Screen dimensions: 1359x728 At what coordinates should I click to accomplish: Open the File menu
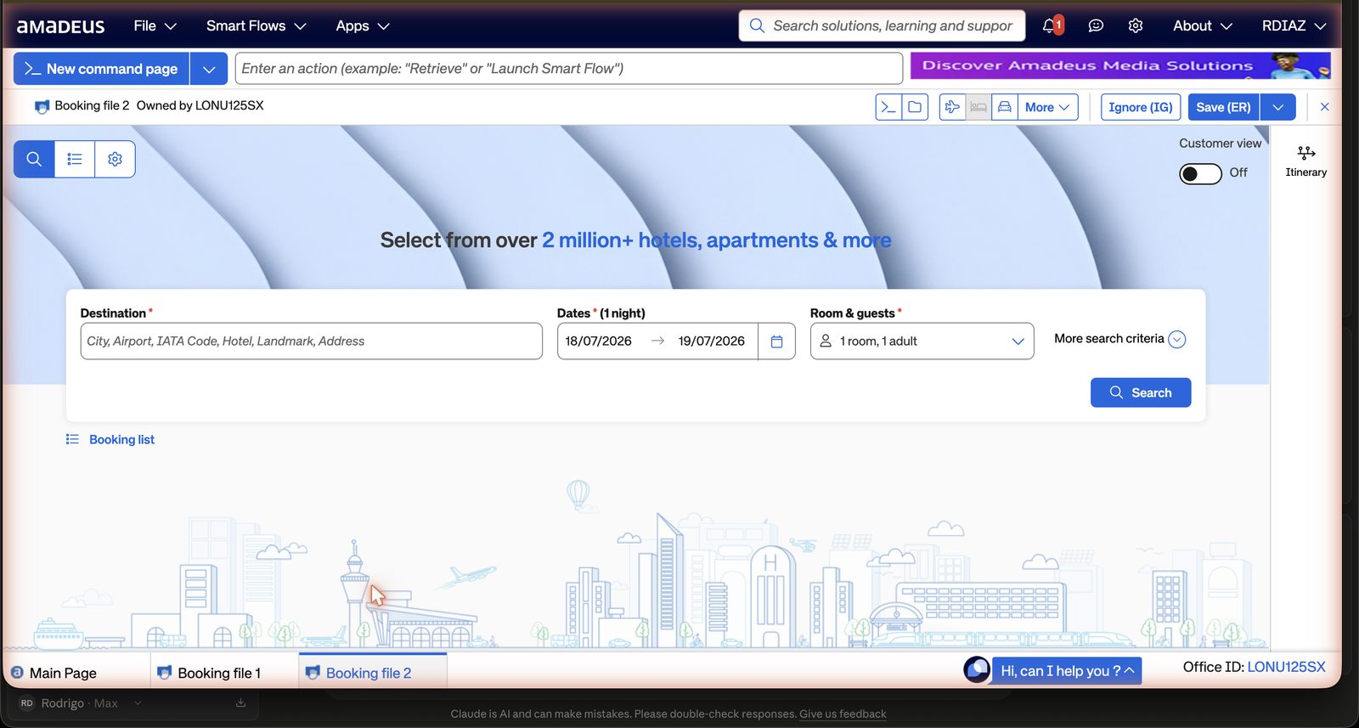click(155, 25)
